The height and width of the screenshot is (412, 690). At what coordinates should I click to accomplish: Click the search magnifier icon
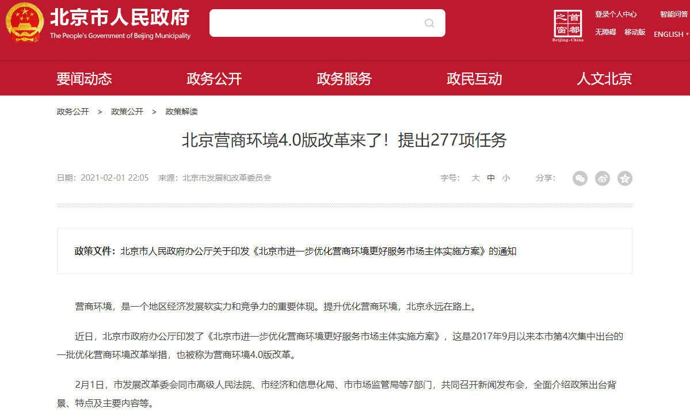(x=429, y=23)
